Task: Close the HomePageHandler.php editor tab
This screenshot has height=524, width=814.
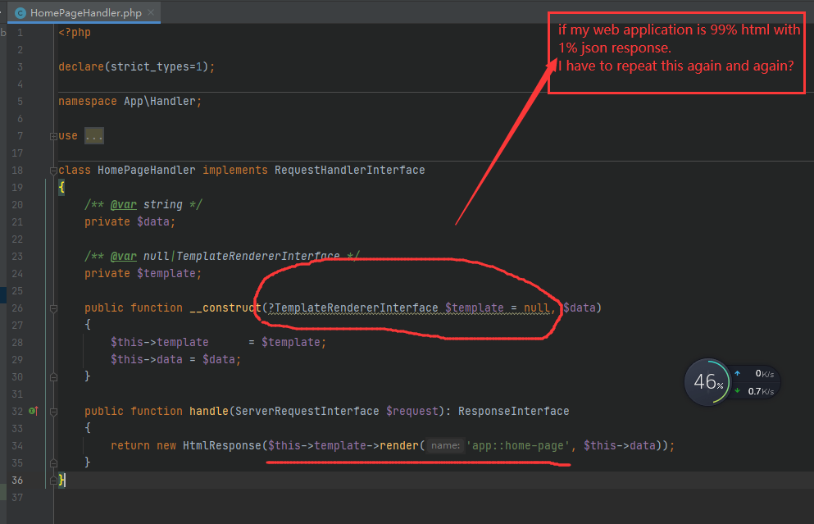Action: click(152, 13)
